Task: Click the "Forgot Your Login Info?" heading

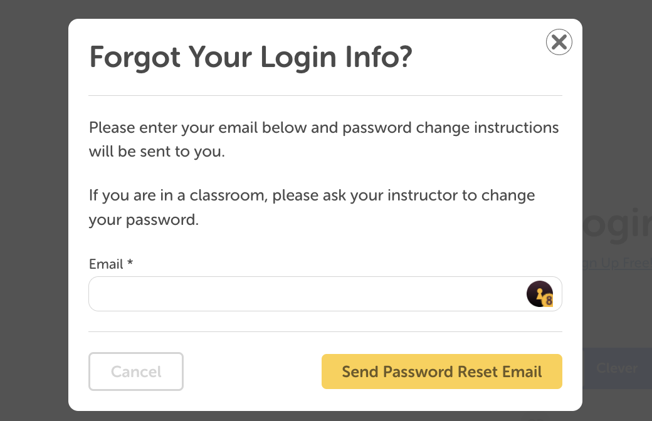Action: coord(251,58)
